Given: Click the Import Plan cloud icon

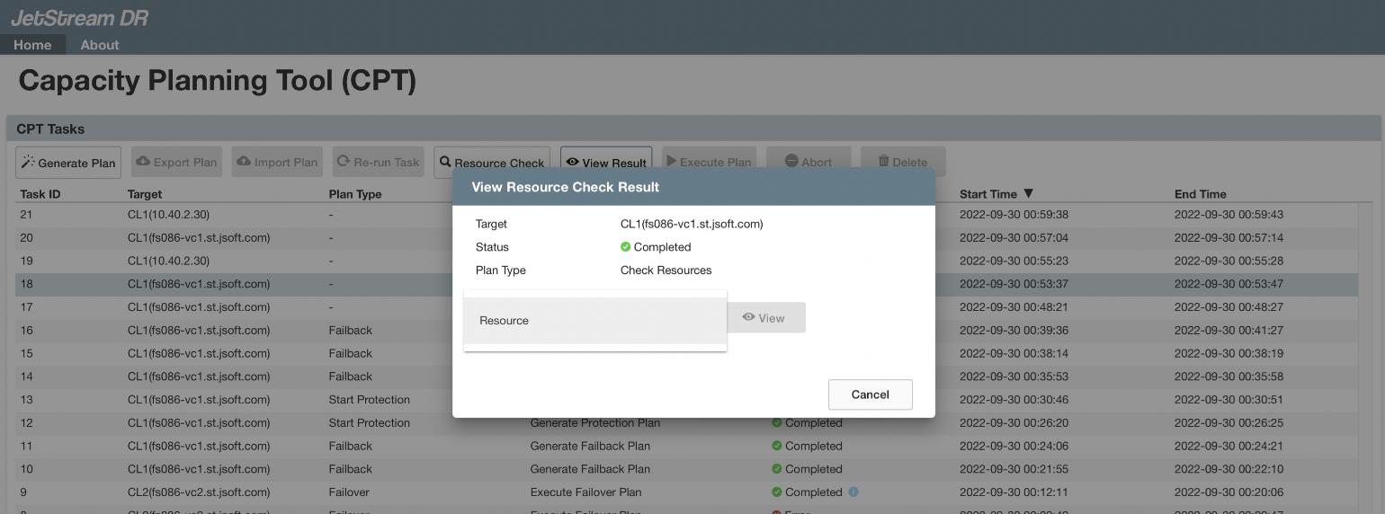Looking at the screenshot, I should coord(244,162).
